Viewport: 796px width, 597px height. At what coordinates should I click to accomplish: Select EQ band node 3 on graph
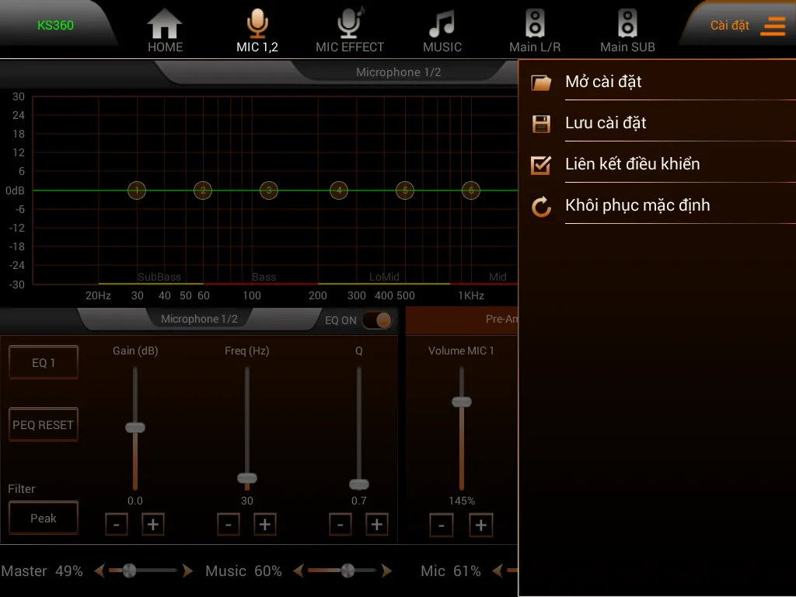click(x=269, y=190)
